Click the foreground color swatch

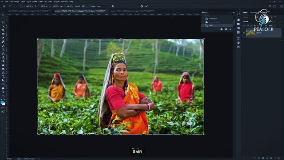2,102
